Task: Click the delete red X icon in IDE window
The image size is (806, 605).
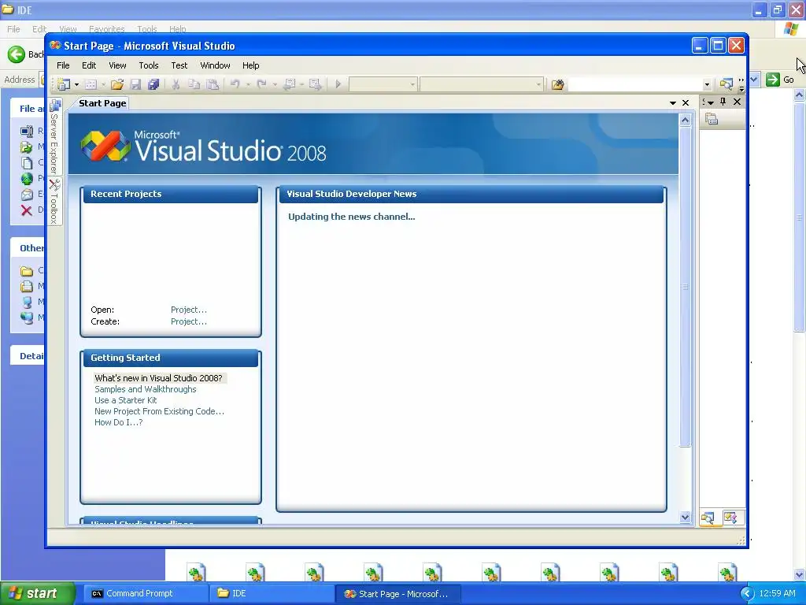Action: [x=27, y=210]
